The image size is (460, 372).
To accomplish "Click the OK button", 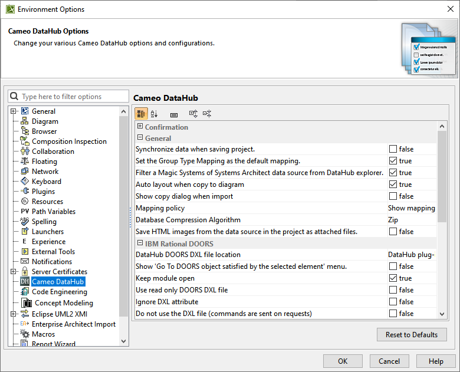I will pyautogui.click(x=343, y=361).
